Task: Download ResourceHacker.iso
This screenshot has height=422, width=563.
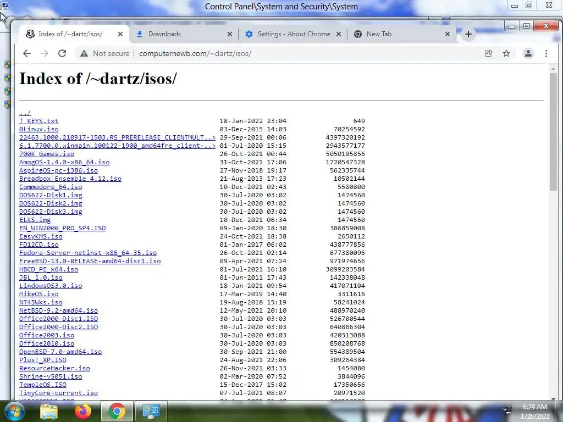Action: 54,369
